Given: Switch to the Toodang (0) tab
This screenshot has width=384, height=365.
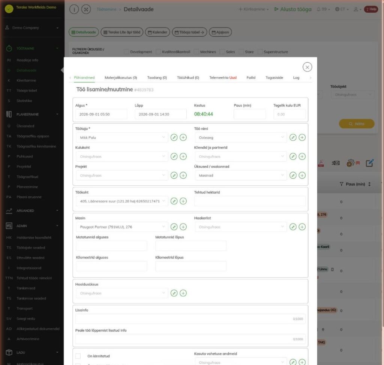Looking at the screenshot, I should [157, 78].
